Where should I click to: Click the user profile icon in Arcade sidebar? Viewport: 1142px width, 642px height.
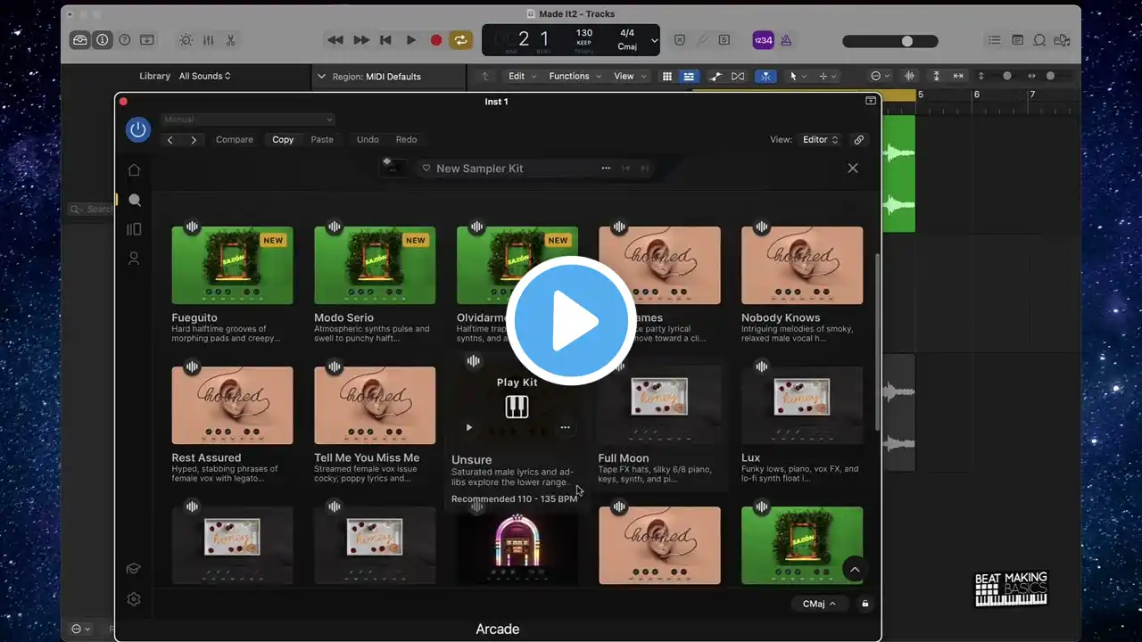pos(134,259)
